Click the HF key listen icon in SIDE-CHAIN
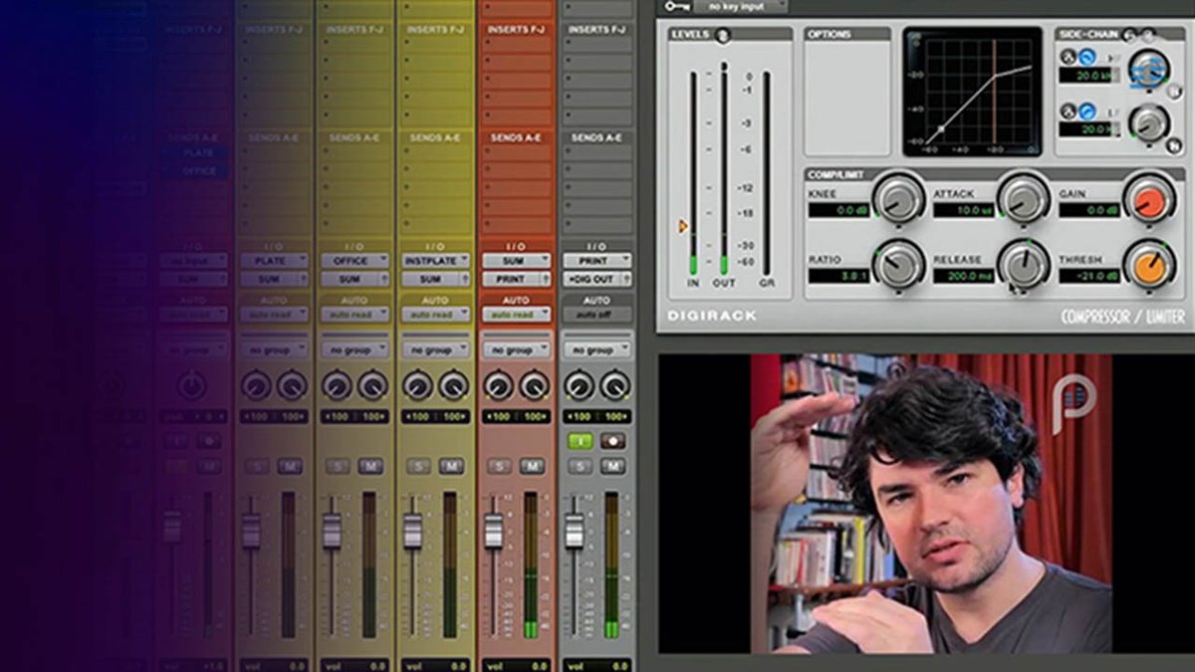 [1069, 56]
